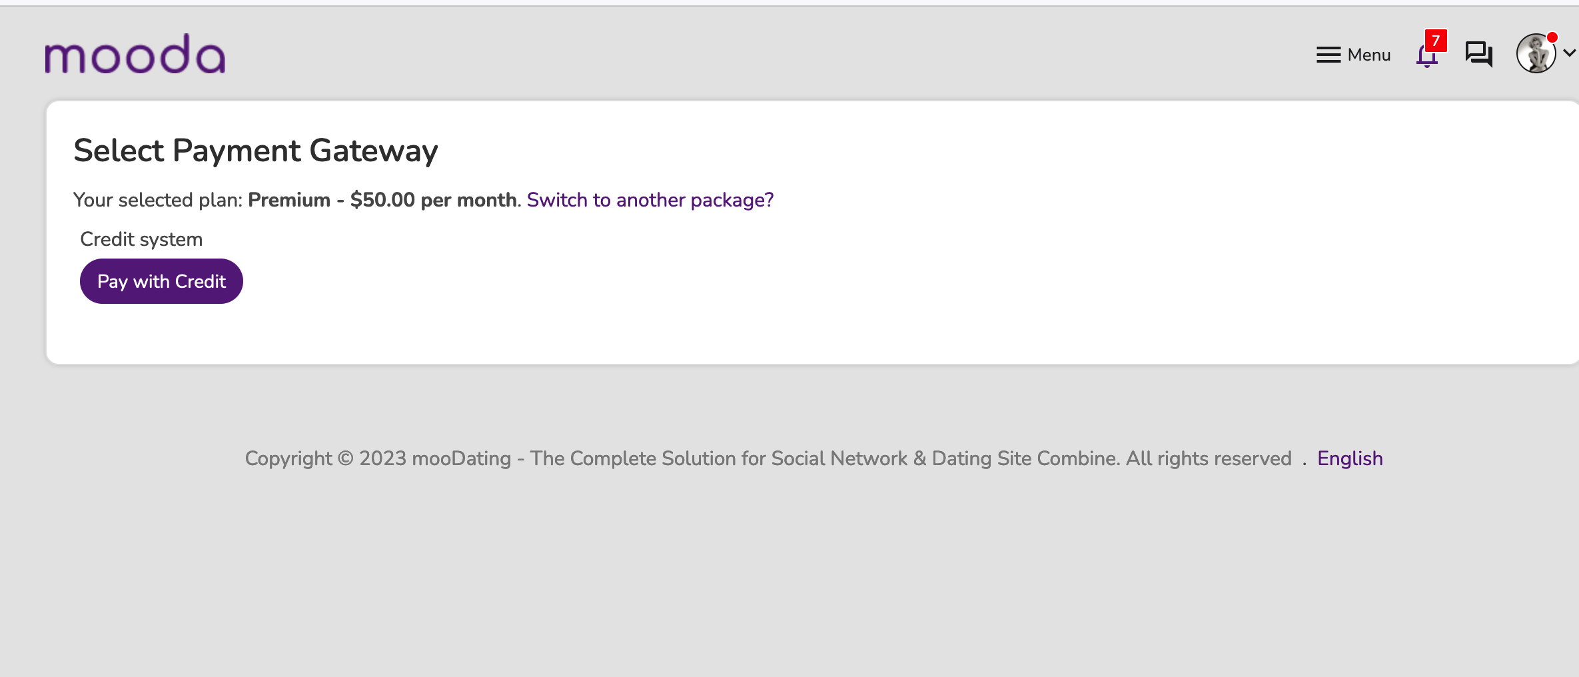Image resolution: width=1579 pixels, height=677 pixels.
Task: Click the mooda logo
Action: click(135, 54)
